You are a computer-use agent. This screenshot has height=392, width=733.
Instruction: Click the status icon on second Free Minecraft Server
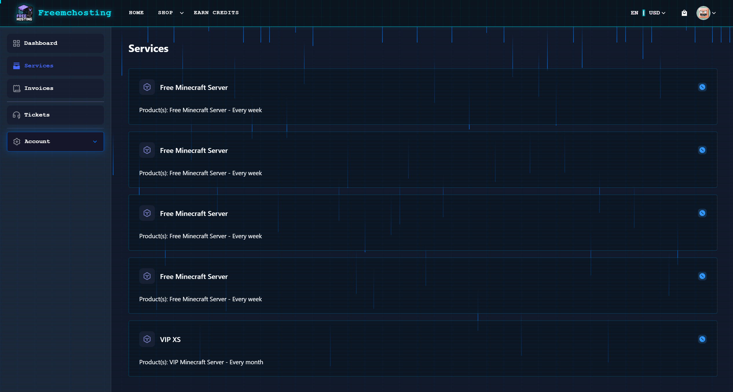[x=702, y=150]
